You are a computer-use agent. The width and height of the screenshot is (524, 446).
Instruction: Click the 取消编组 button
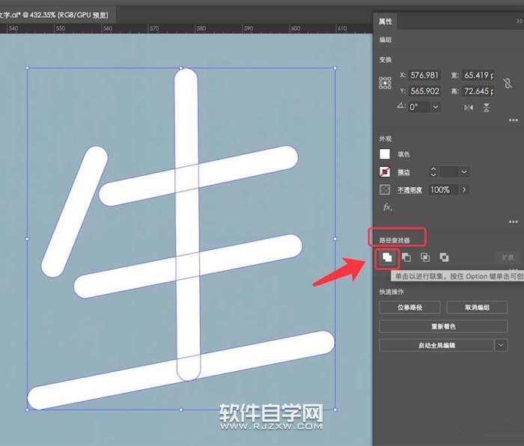coord(477,307)
